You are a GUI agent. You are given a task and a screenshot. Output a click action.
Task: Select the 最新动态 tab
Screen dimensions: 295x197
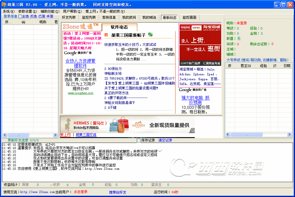click(169, 18)
